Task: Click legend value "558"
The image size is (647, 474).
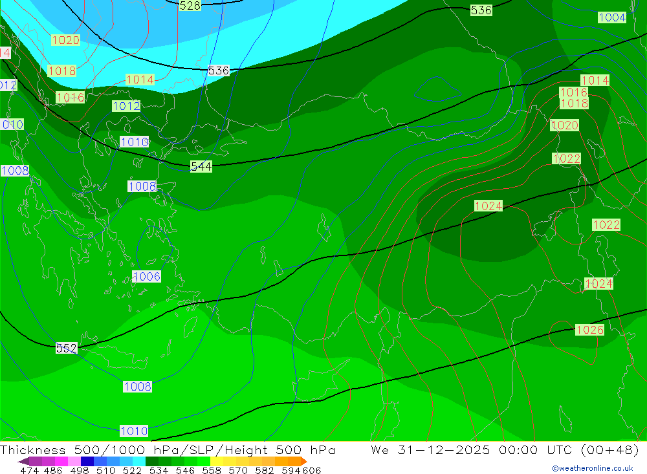Action: [212, 470]
